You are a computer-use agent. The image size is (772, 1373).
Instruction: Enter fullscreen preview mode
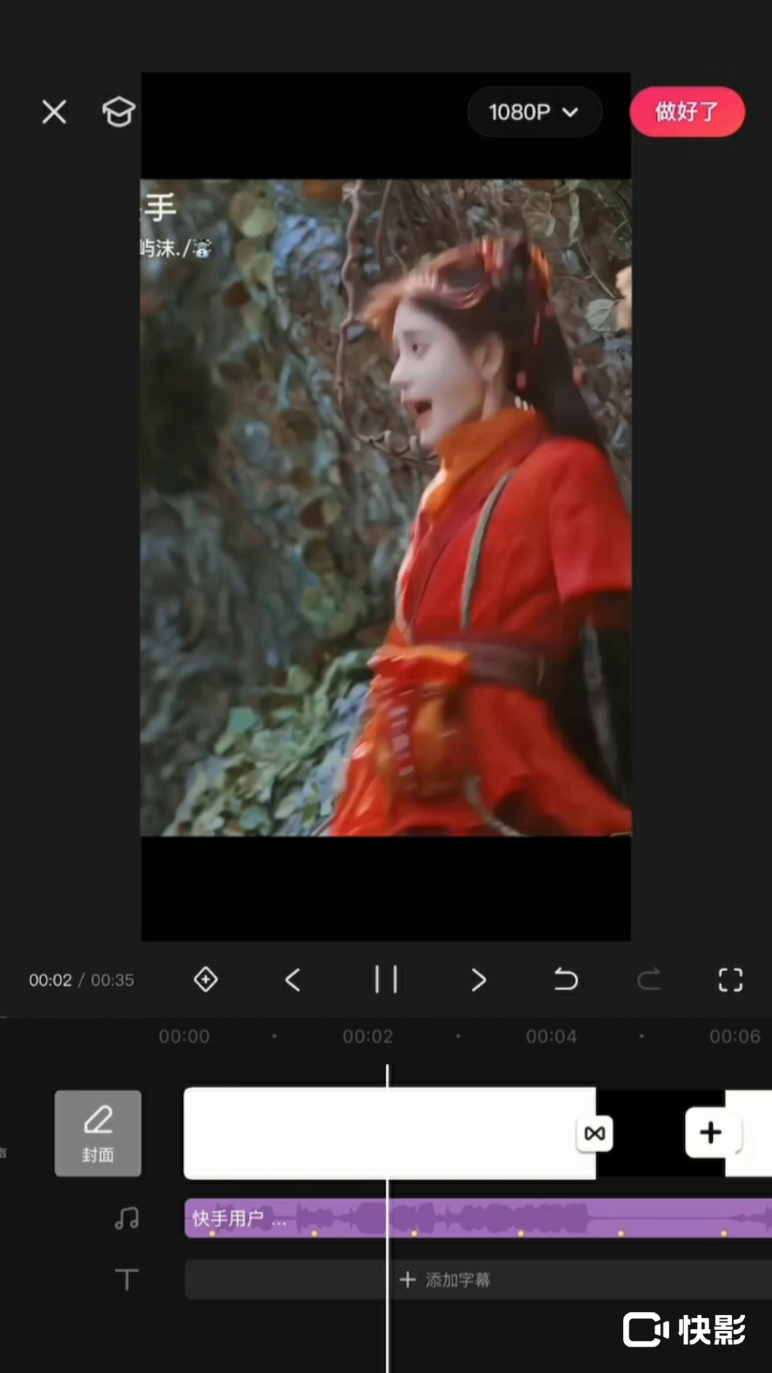(x=730, y=979)
